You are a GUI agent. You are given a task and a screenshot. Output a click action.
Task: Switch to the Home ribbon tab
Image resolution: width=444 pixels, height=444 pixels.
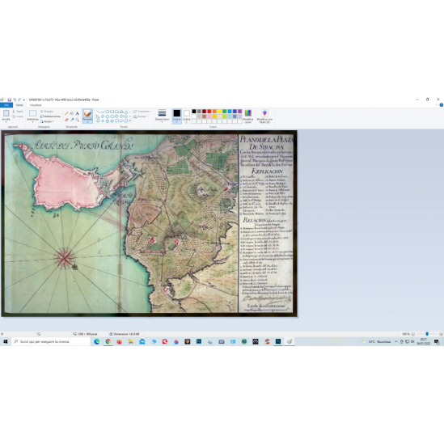pos(19,105)
